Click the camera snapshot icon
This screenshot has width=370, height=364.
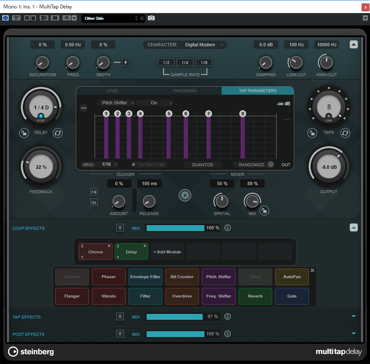pos(151,18)
